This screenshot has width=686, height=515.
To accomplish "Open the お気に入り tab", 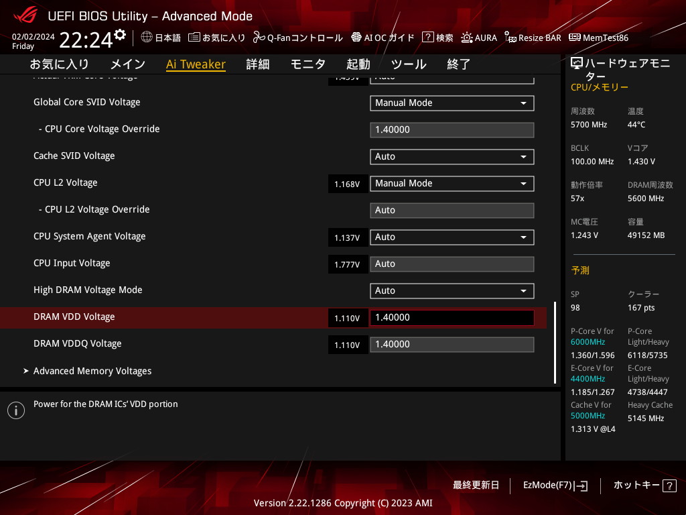I will (60, 64).
